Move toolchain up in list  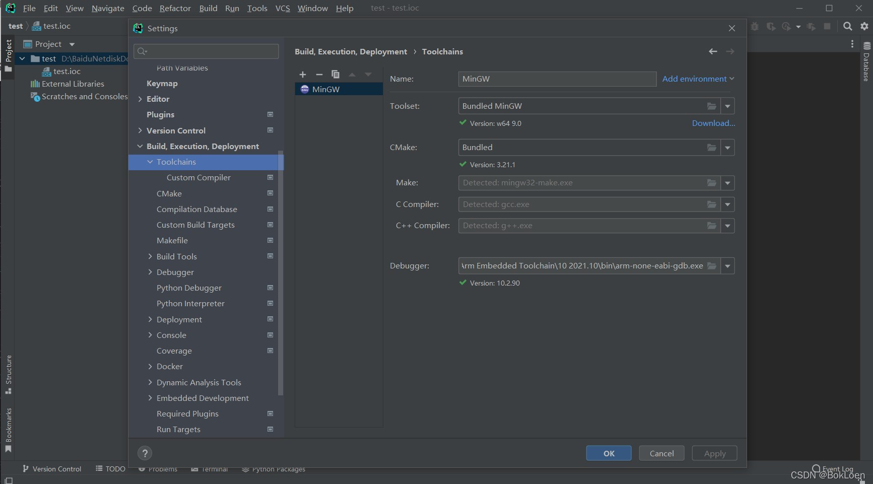352,75
